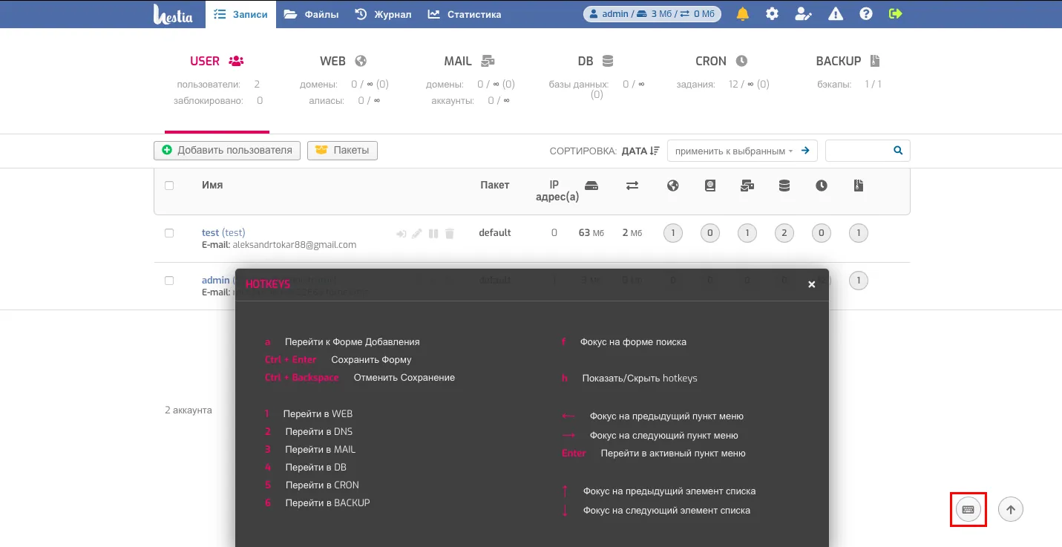Log out using the green exit icon

click(x=896, y=14)
